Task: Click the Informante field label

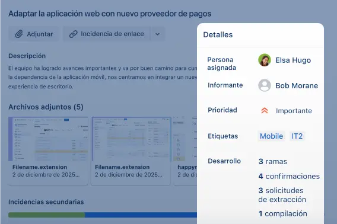Action: coord(225,85)
